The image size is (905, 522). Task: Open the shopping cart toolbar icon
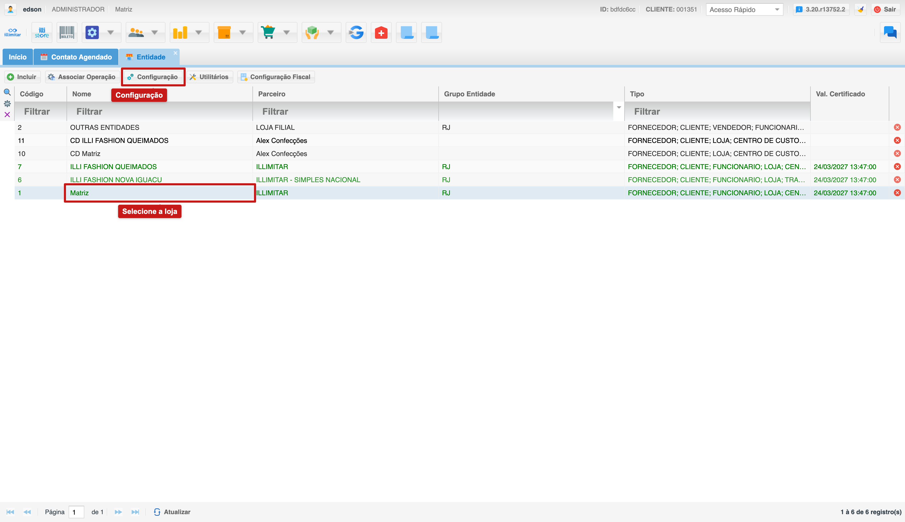coord(269,33)
